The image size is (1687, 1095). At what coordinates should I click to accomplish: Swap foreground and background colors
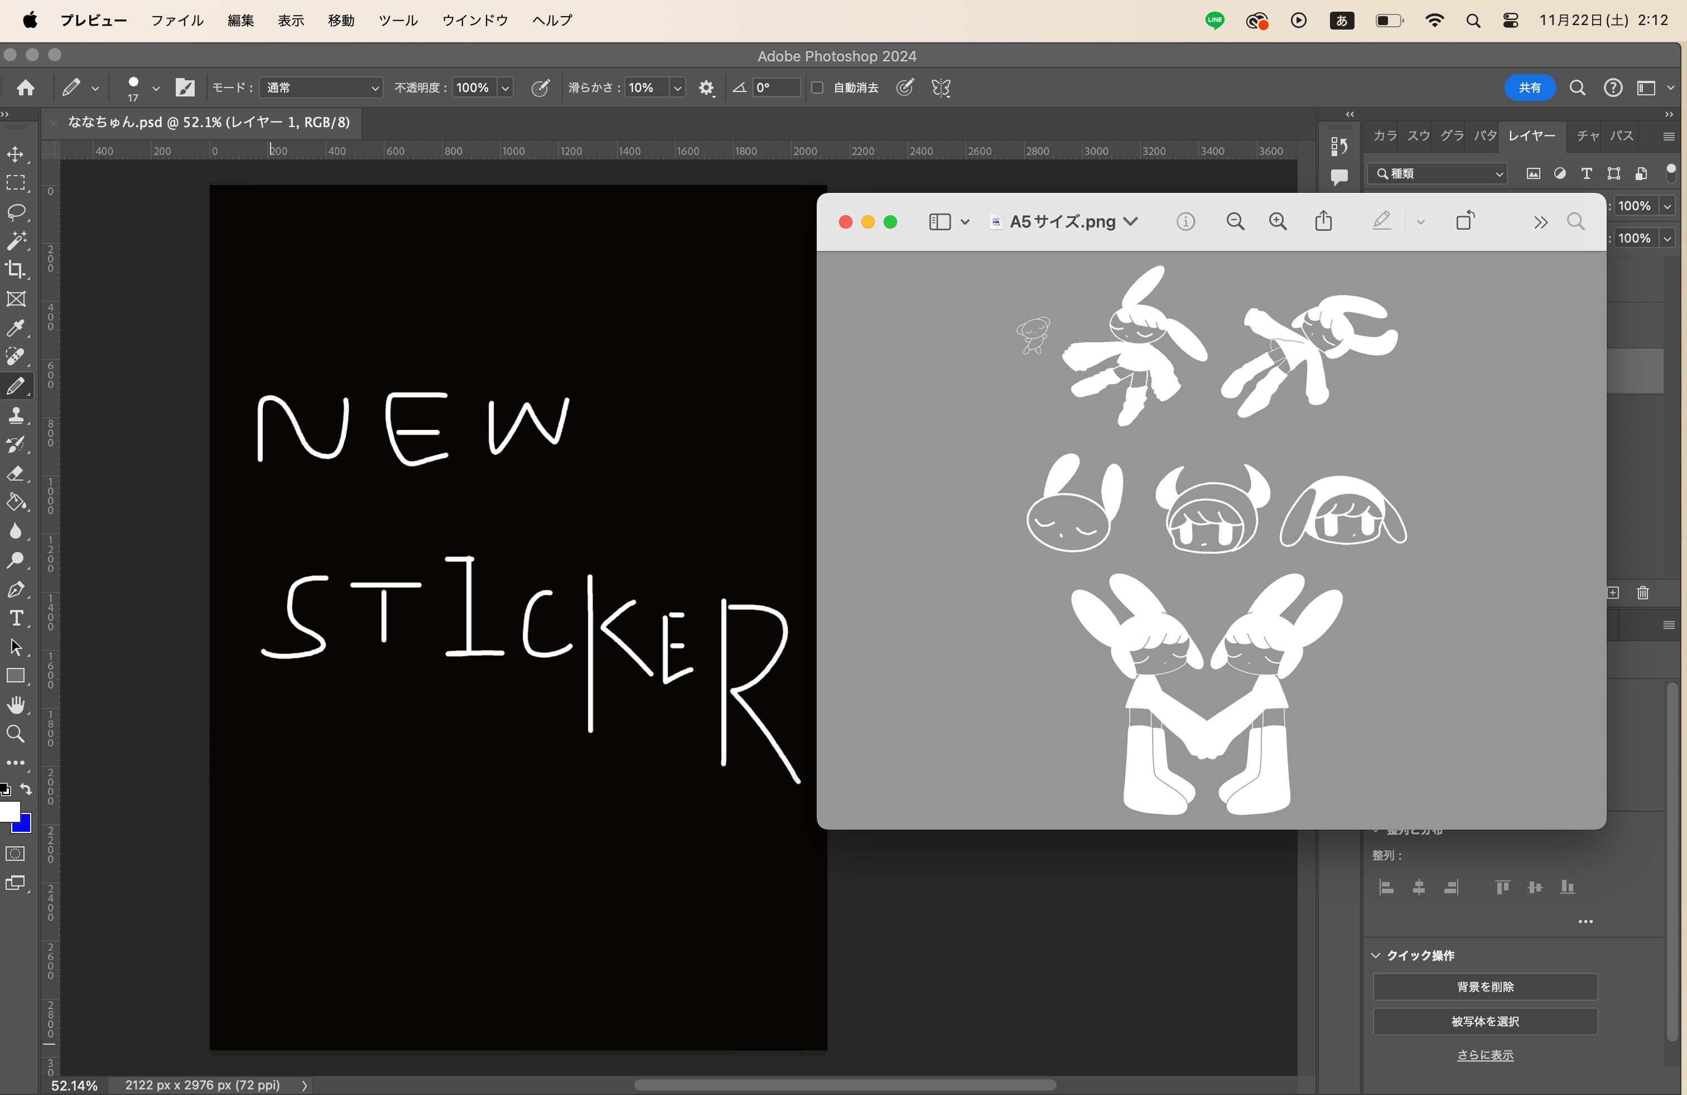click(26, 789)
